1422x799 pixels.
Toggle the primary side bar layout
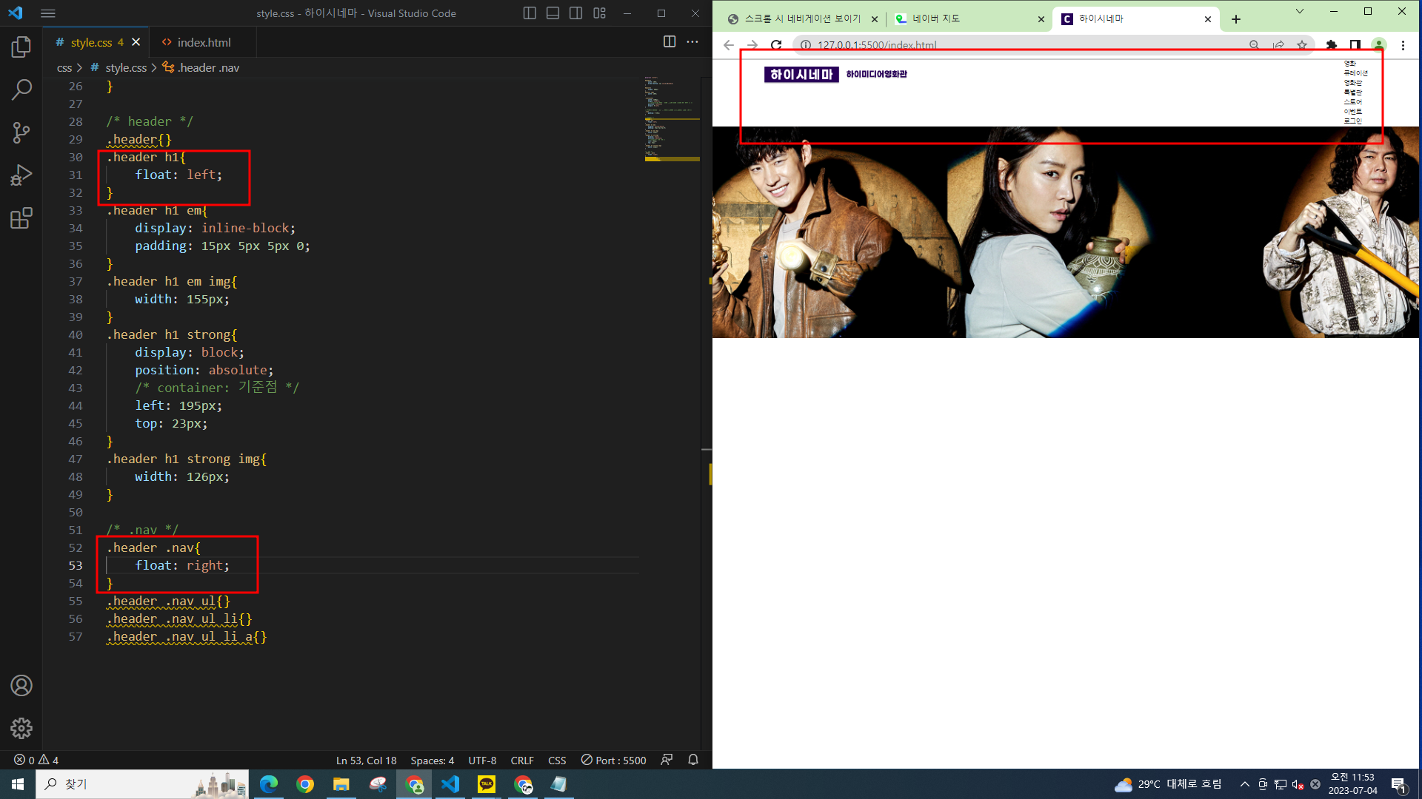tap(530, 13)
